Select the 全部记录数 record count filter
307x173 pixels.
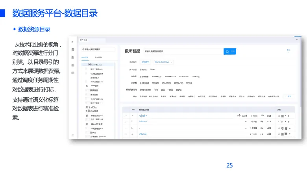point(144,83)
